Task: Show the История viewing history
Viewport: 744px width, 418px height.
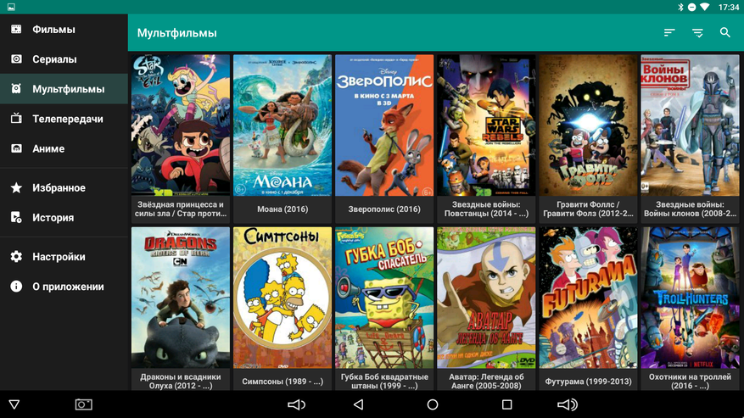Action: coord(64,217)
